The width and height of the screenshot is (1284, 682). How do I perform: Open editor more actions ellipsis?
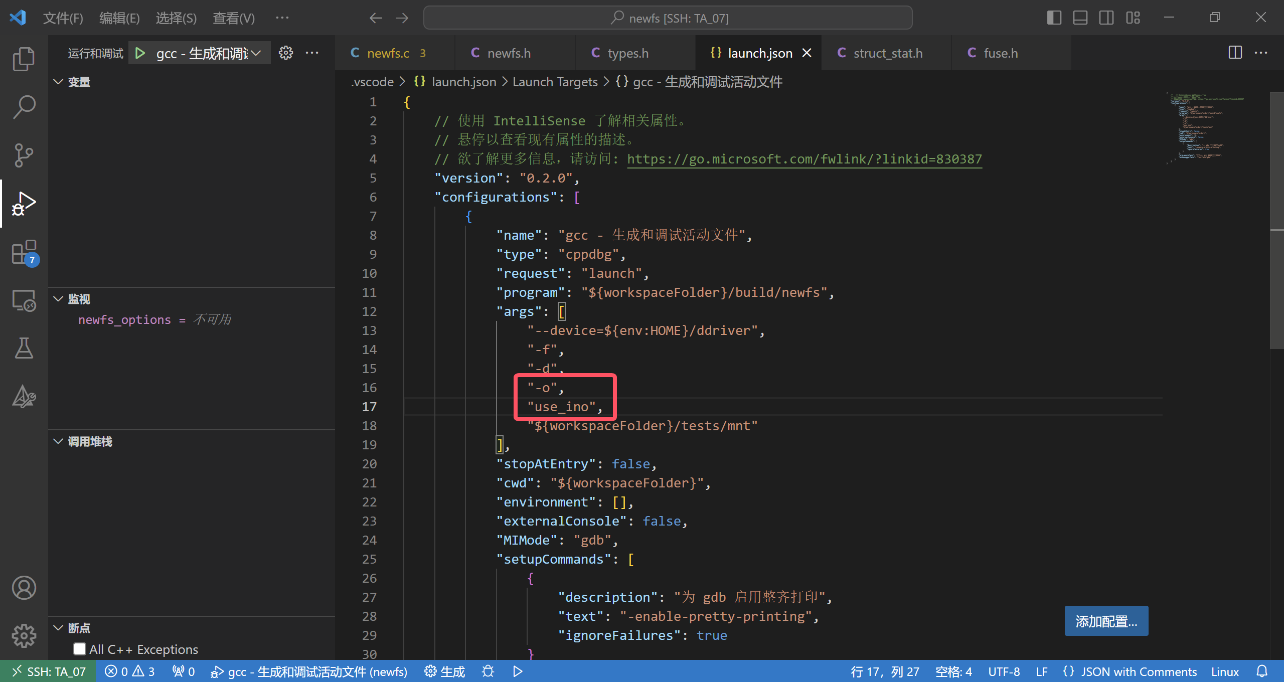point(1261,52)
